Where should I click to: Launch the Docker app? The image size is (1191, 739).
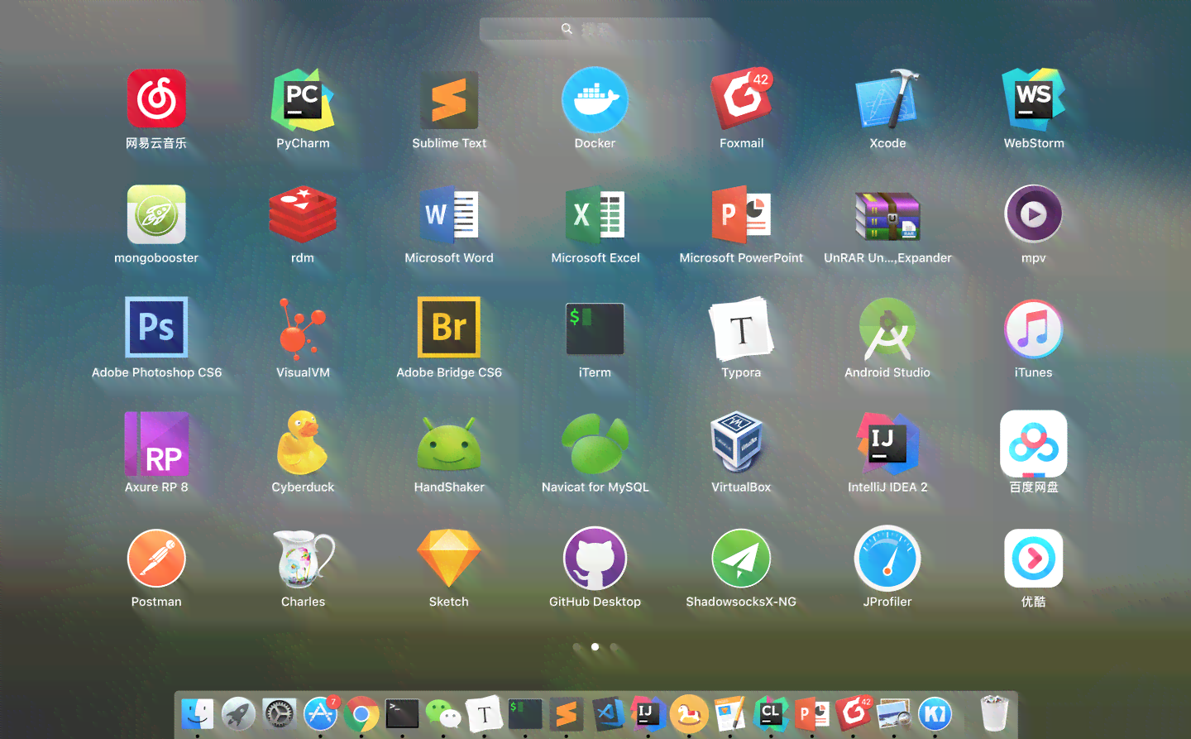pyautogui.click(x=595, y=100)
